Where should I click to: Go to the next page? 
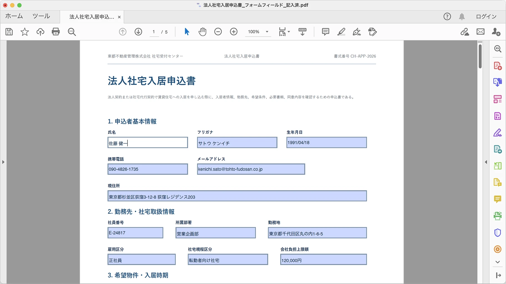click(138, 32)
